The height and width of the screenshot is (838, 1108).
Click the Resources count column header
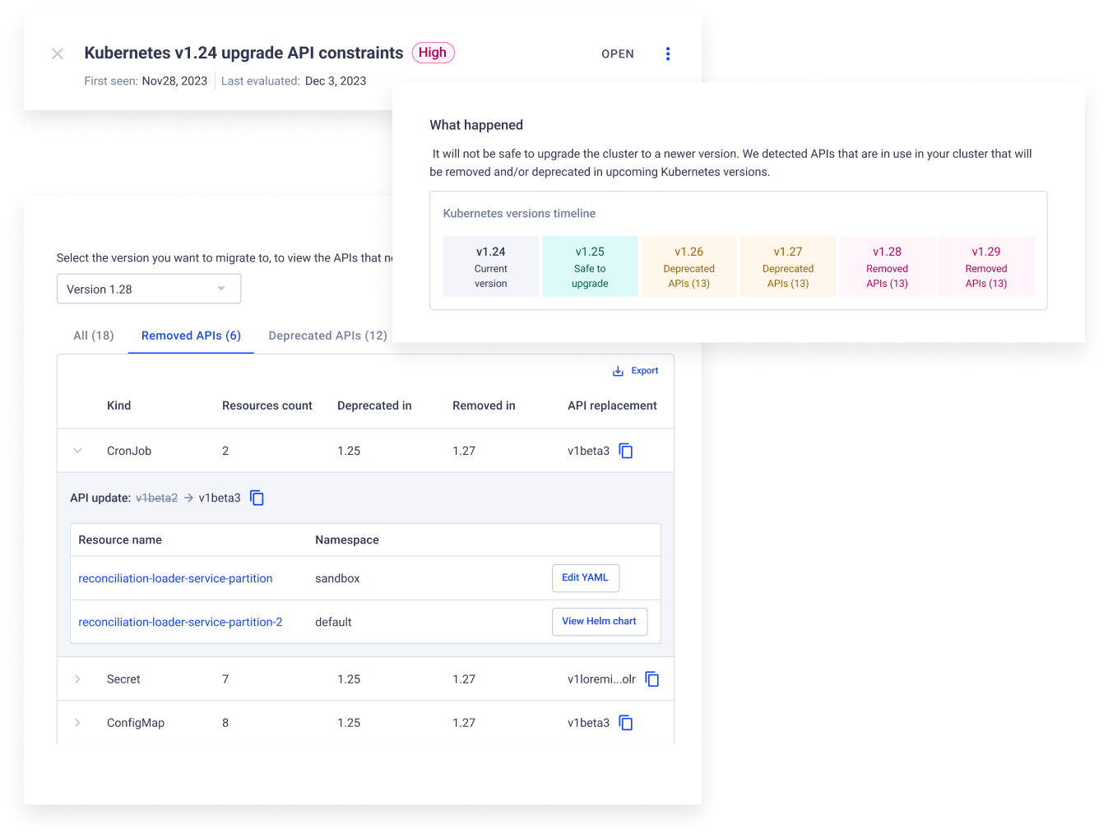click(x=267, y=405)
